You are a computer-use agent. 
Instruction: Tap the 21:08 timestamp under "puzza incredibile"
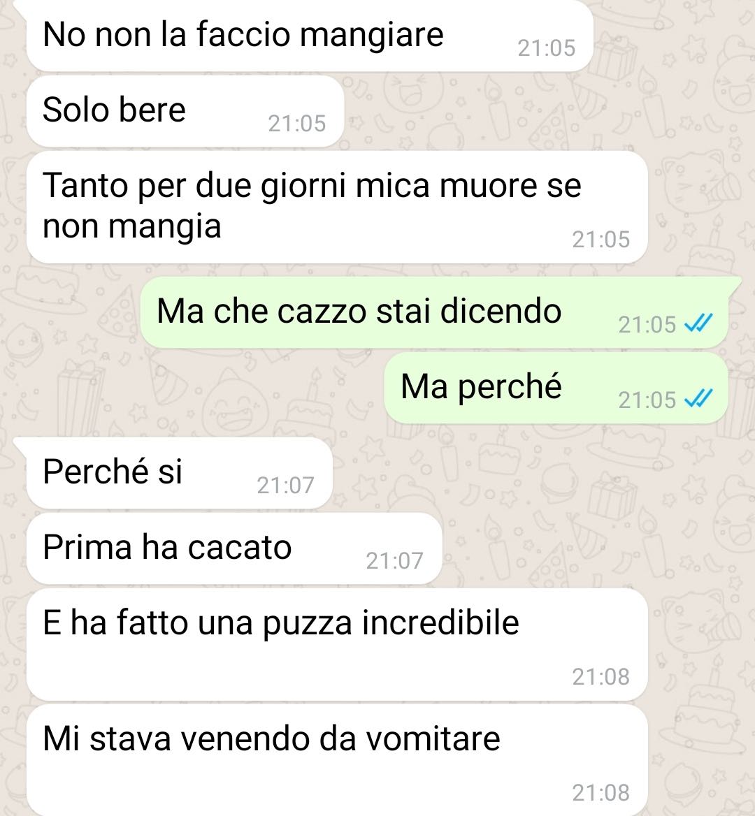601,677
